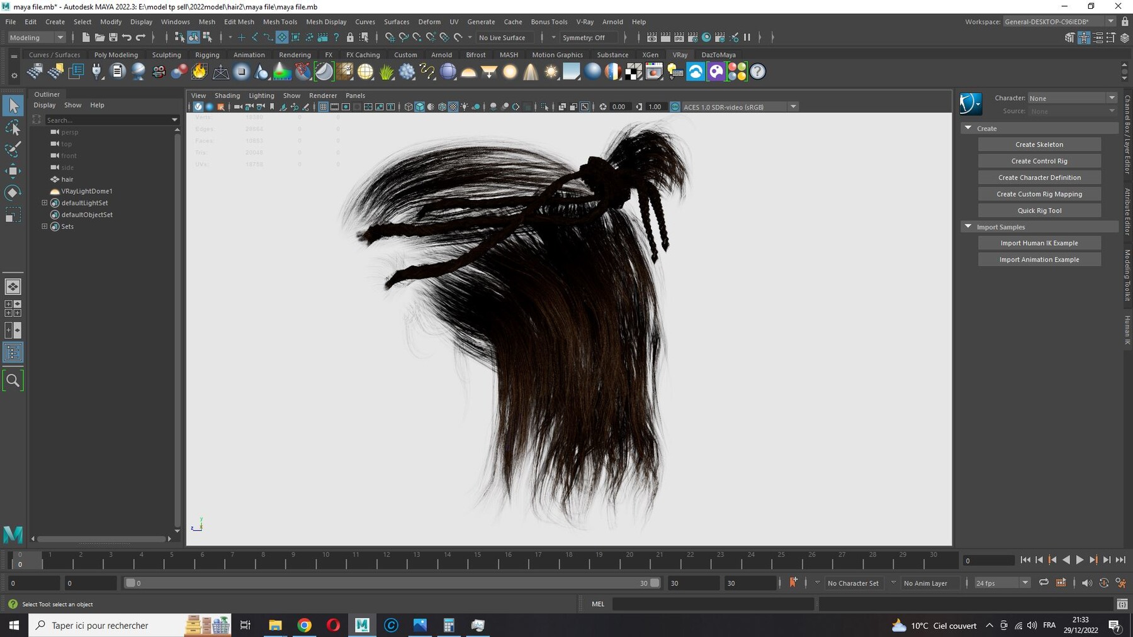The width and height of the screenshot is (1133, 637).
Task: Select the Paint Selection tool in toolbox
Action: tap(13, 150)
